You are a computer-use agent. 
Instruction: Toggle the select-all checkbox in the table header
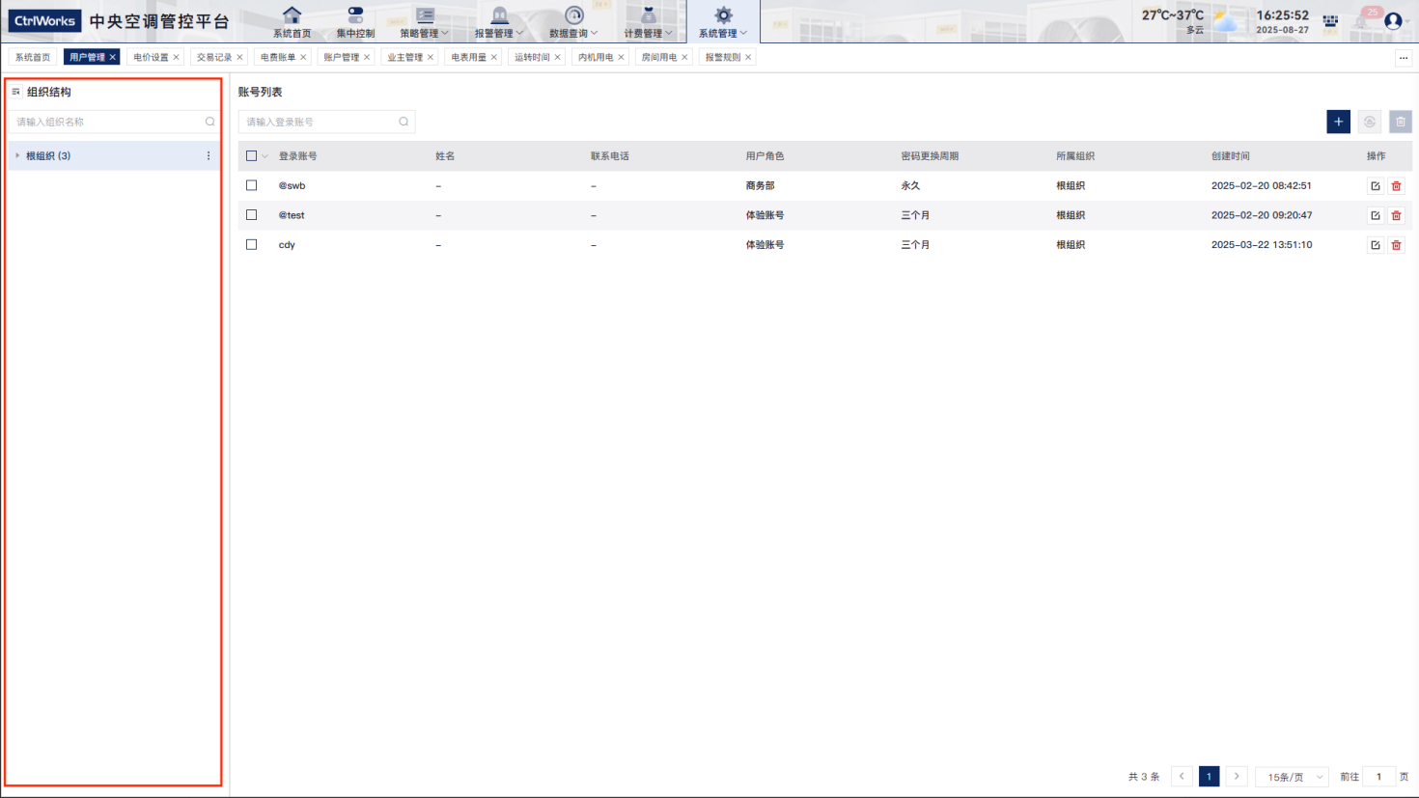tap(252, 156)
